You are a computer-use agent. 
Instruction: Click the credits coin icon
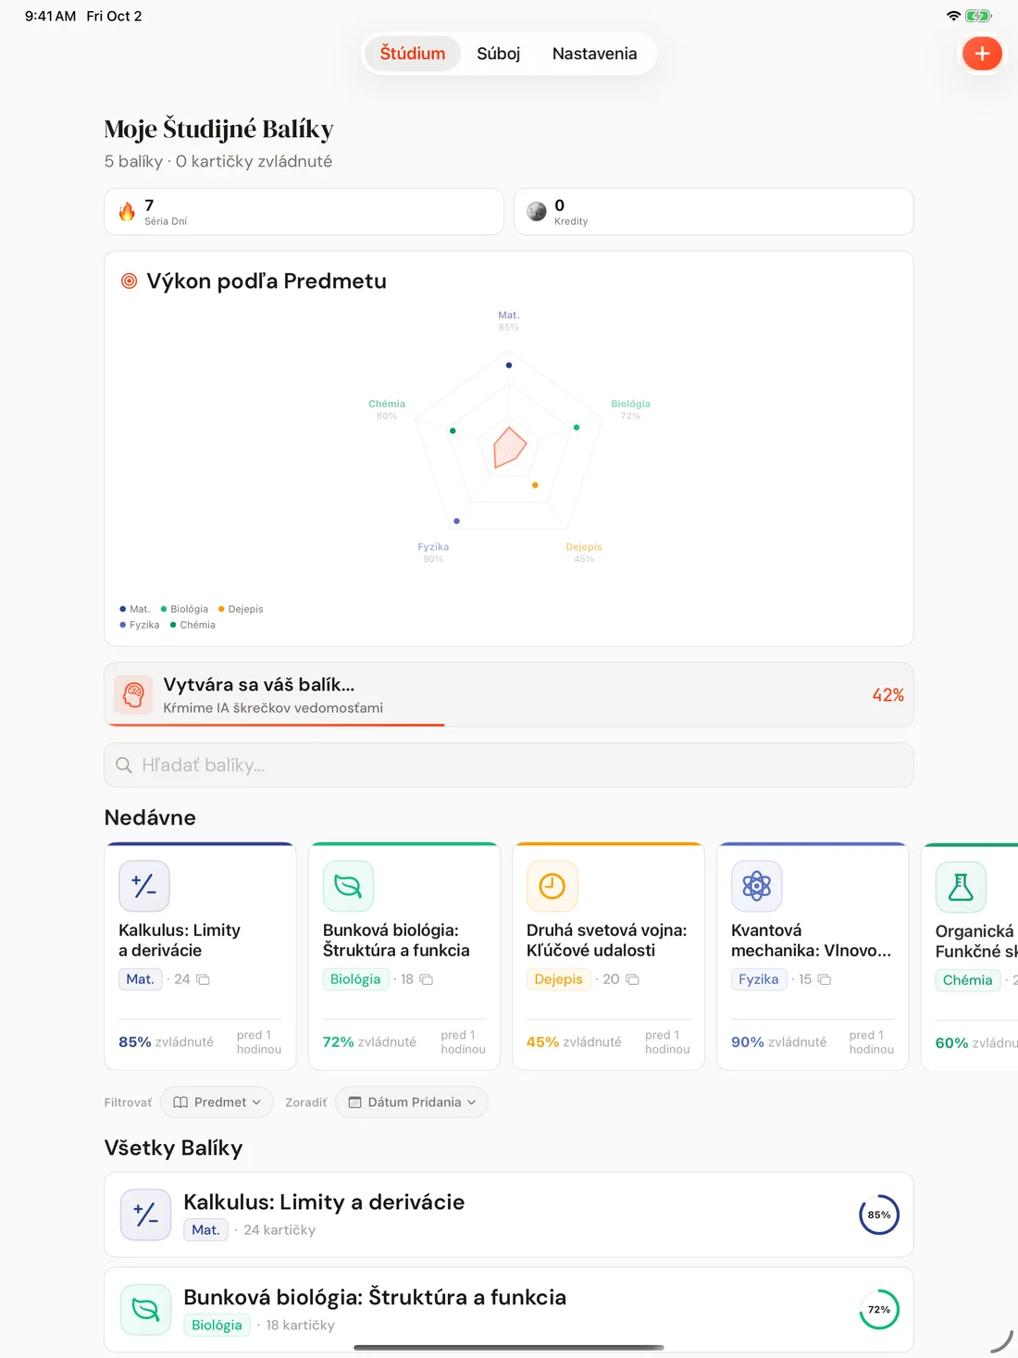click(537, 212)
